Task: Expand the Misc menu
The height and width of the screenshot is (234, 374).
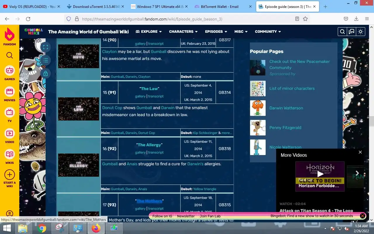Action: click(x=241, y=32)
